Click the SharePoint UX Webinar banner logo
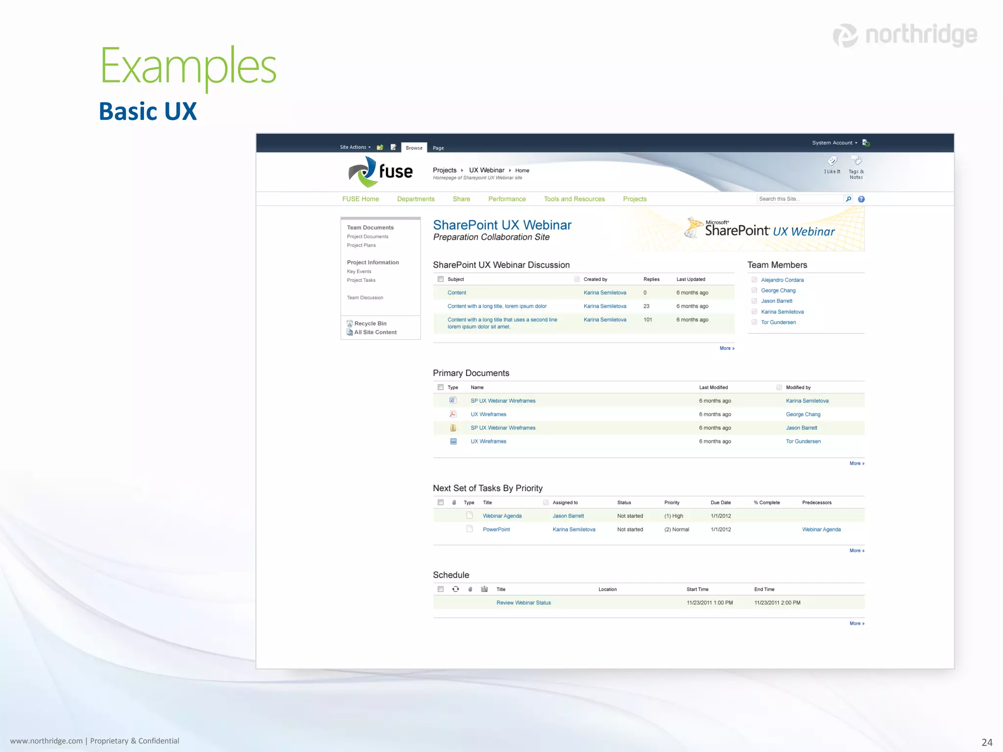This screenshot has height=752, width=1003. click(760, 229)
